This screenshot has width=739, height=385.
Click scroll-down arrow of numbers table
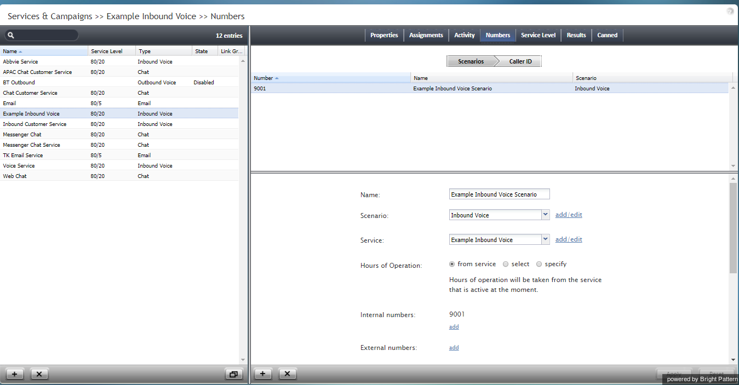coord(733,166)
